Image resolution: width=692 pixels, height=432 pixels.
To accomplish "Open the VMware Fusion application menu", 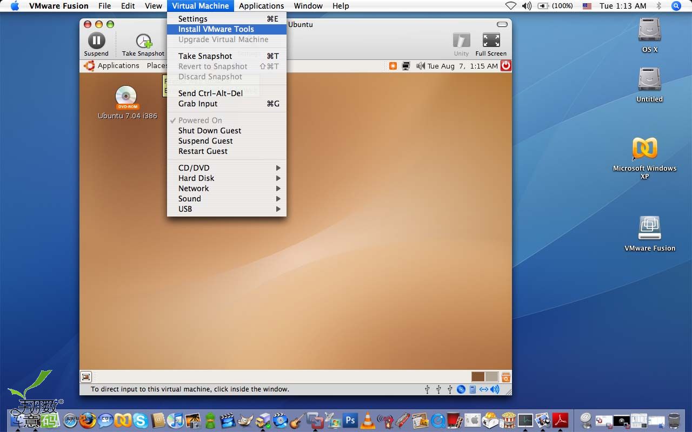I will [x=59, y=6].
